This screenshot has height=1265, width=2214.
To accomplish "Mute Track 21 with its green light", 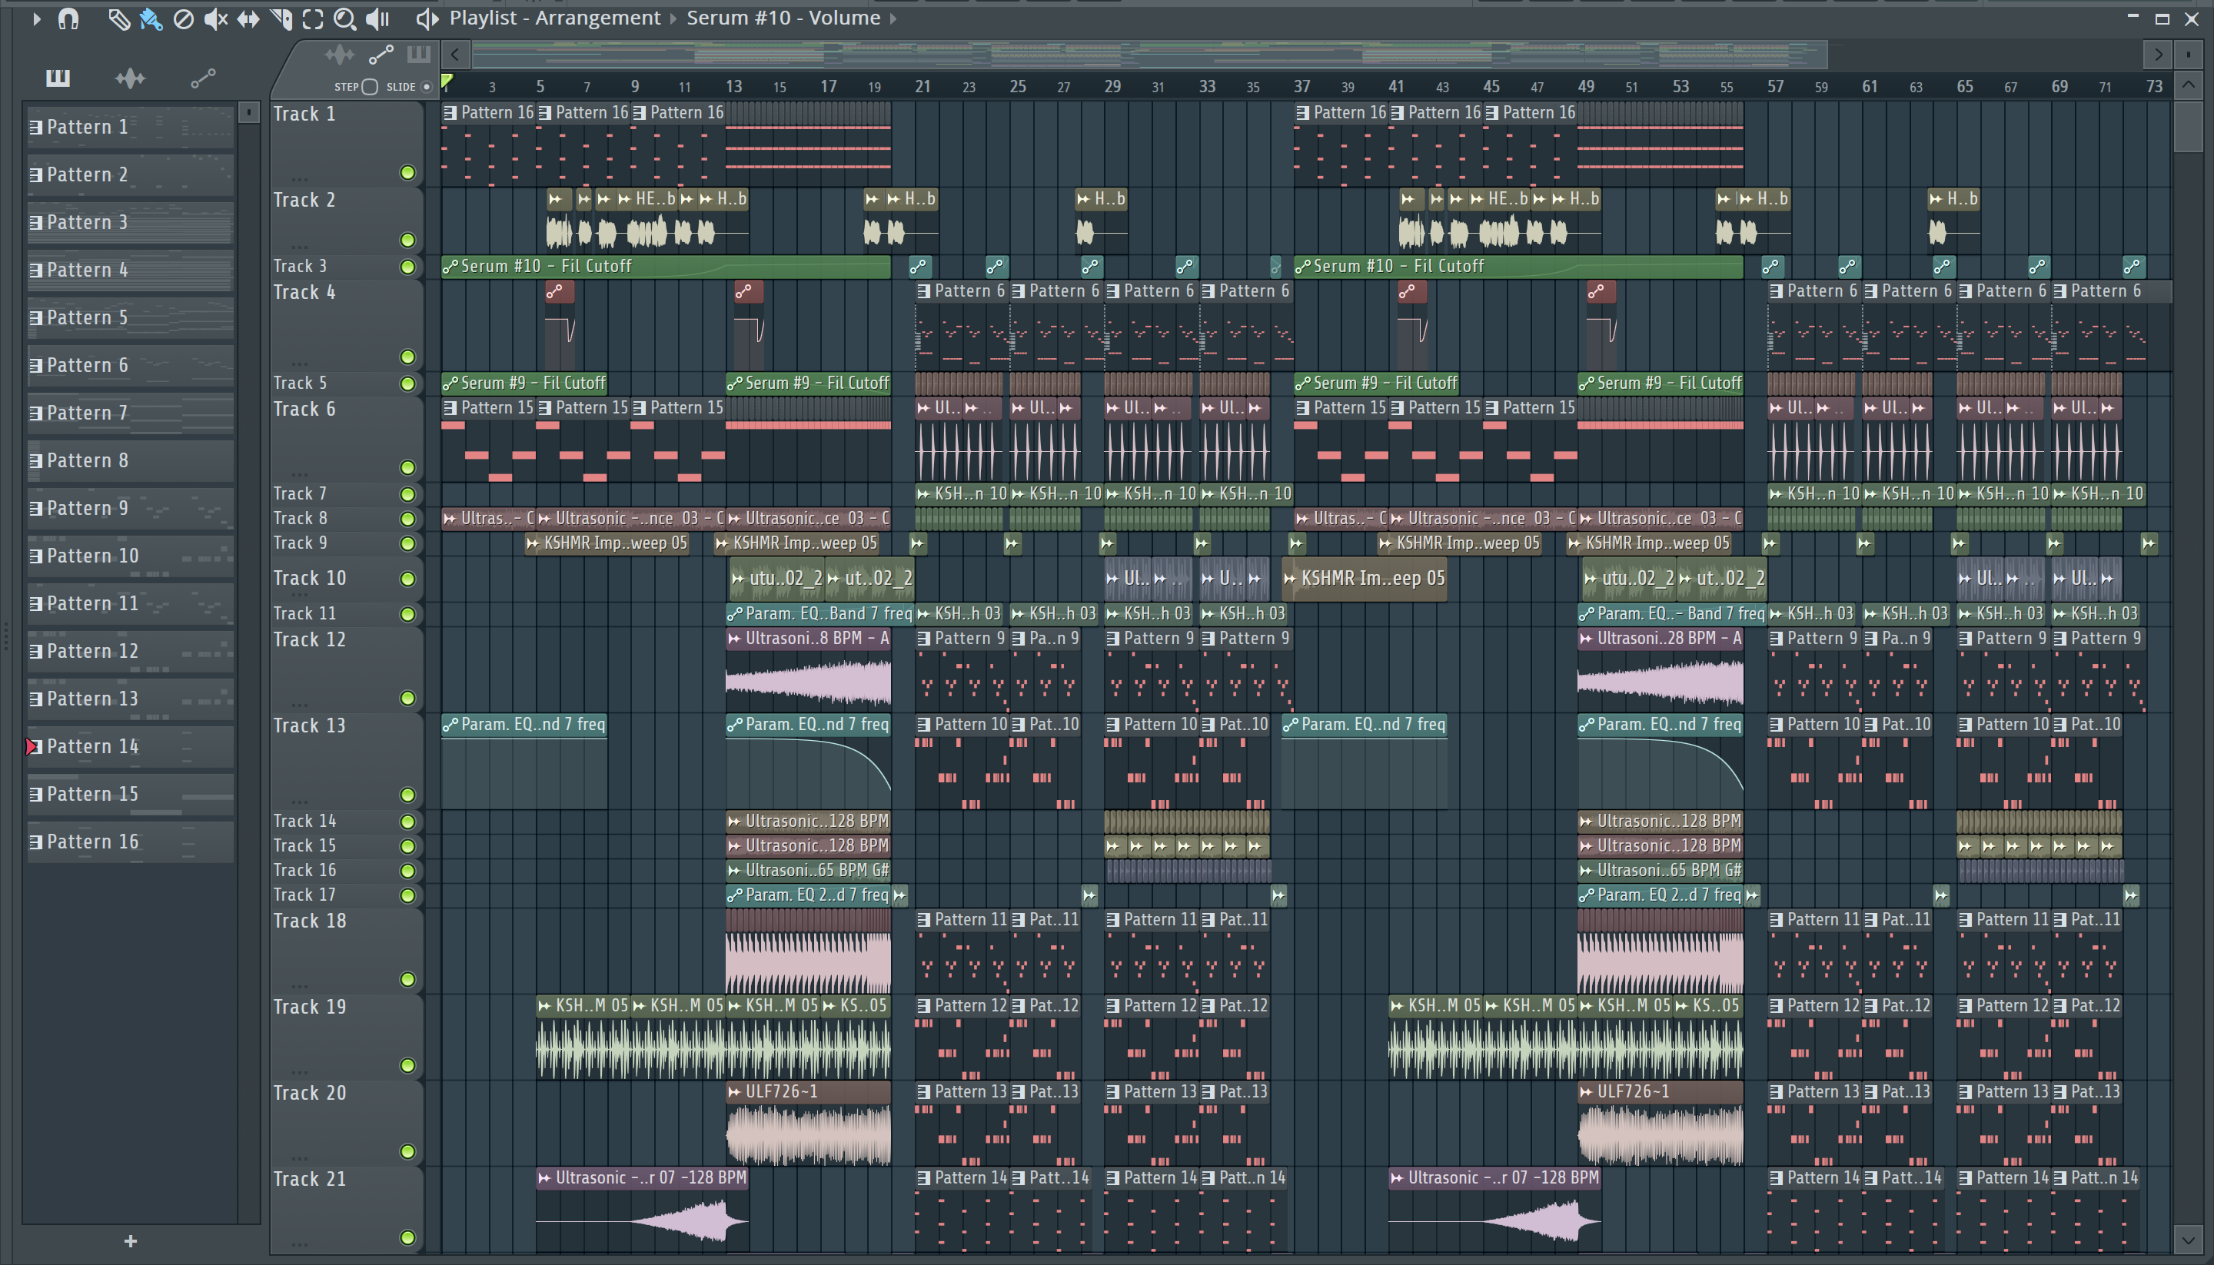I will pos(407,1238).
